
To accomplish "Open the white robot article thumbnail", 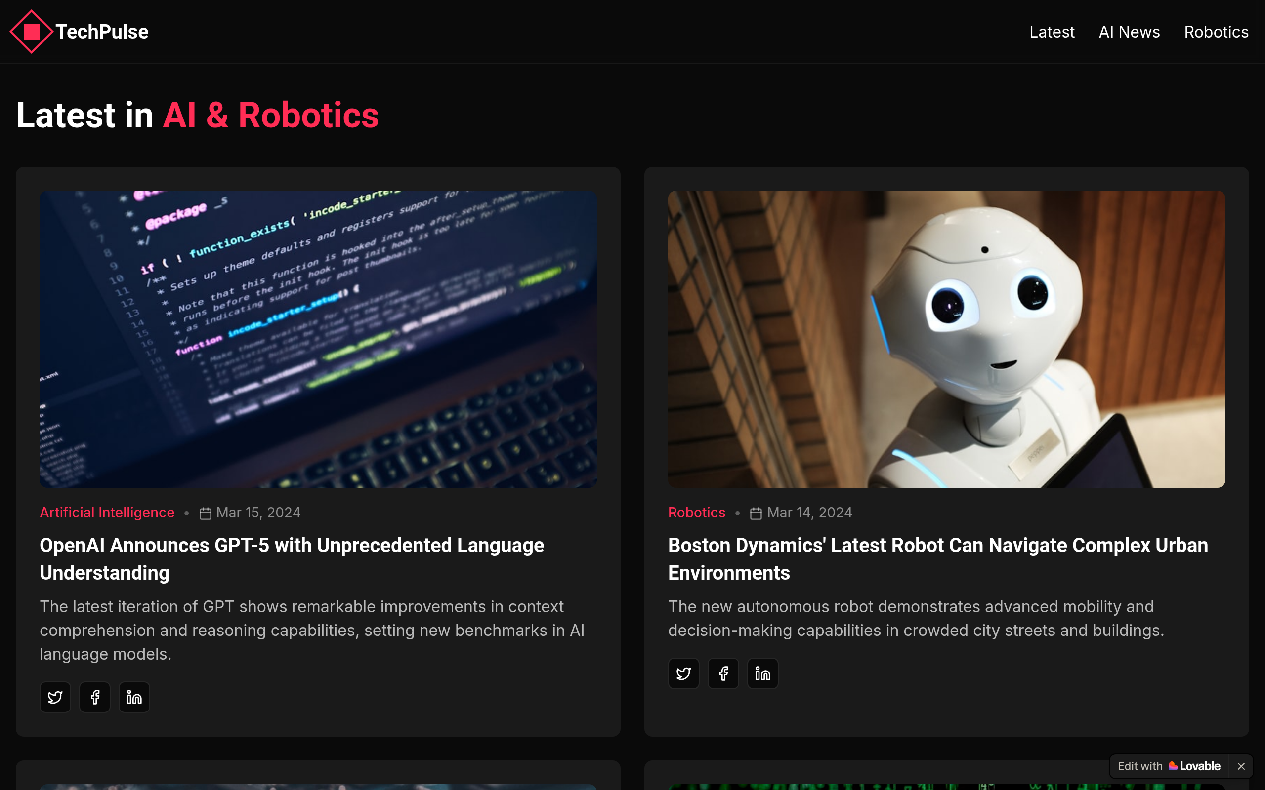I will click(946, 339).
